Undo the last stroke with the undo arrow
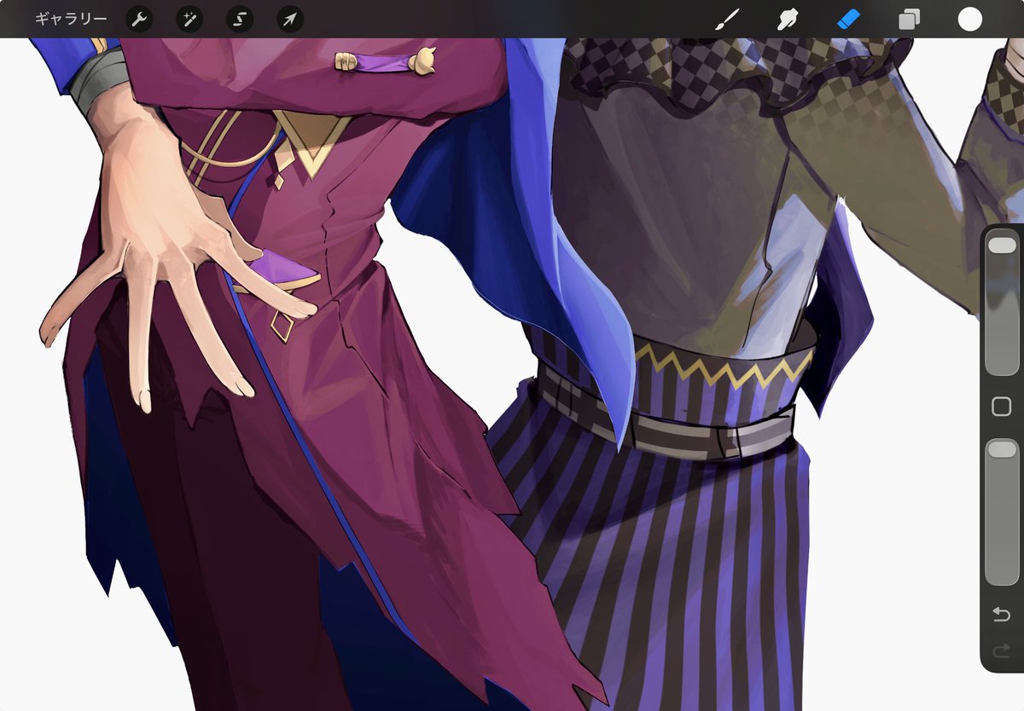This screenshot has height=711, width=1024. pyautogui.click(x=1002, y=615)
